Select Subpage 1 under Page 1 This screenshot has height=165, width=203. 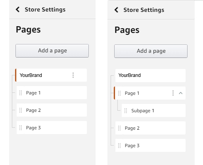153,111
